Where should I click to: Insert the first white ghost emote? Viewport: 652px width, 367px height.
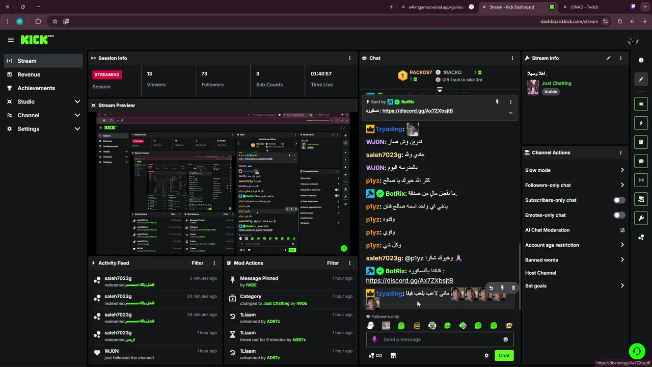[371, 325]
